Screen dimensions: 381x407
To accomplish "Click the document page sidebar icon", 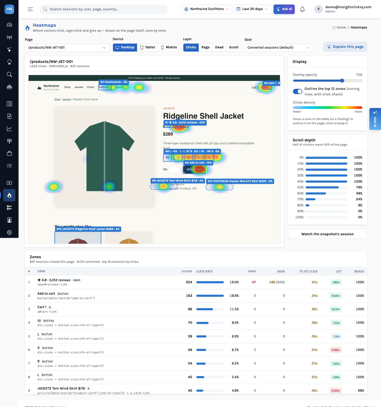I will pyautogui.click(x=9, y=116).
